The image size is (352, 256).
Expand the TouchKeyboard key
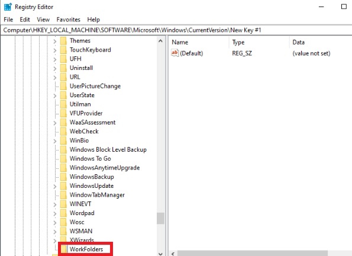click(55, 50)
